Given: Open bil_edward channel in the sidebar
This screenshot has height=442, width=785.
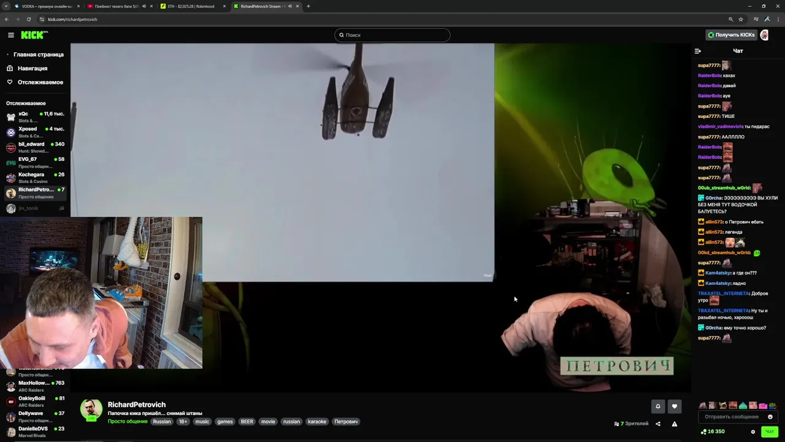Looking at the screenshot, I should [35, 147].
